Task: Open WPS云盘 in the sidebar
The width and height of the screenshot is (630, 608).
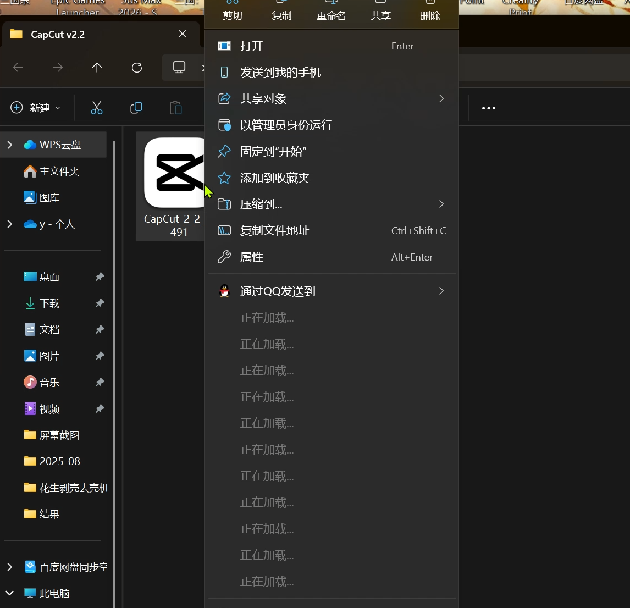Action: [52, 145]
